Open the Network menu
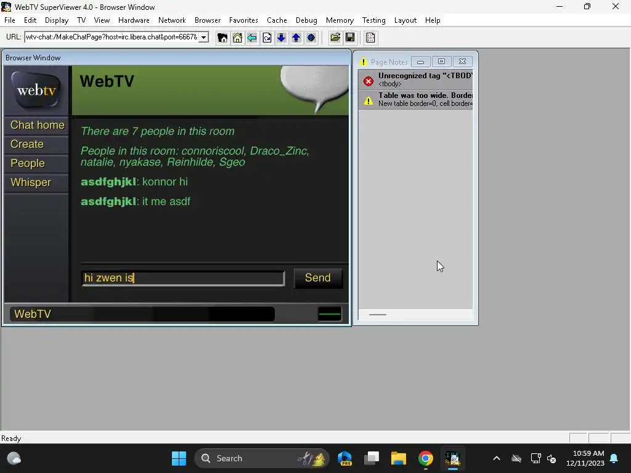The image size is (631, 473). click(172, 20)
